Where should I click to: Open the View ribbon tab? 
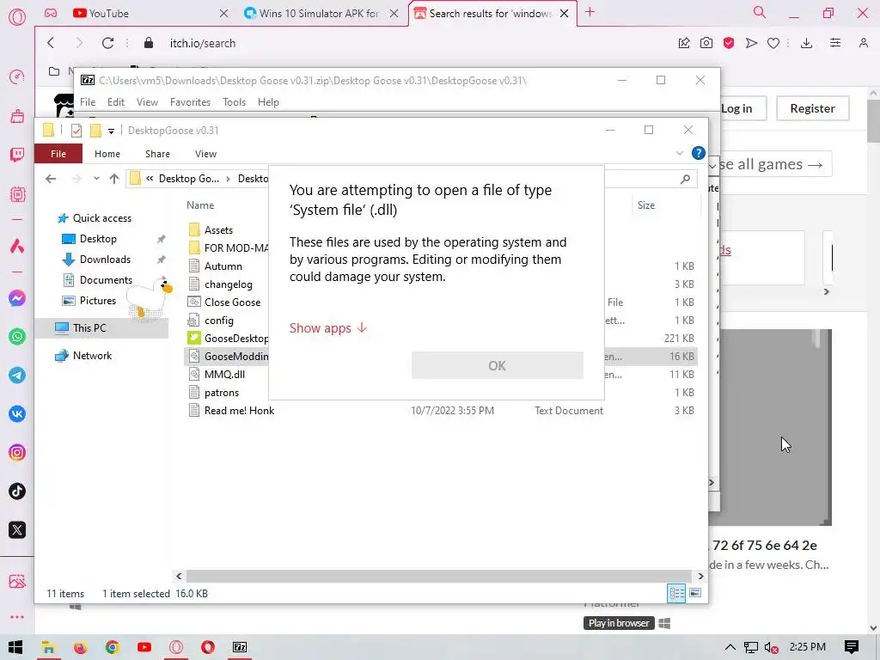pos(206,154)
